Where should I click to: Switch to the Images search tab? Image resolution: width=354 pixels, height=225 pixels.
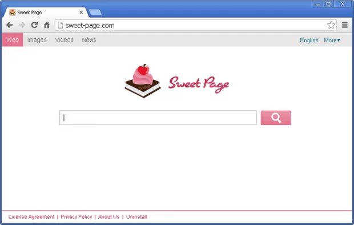click(x=37, y=40)
